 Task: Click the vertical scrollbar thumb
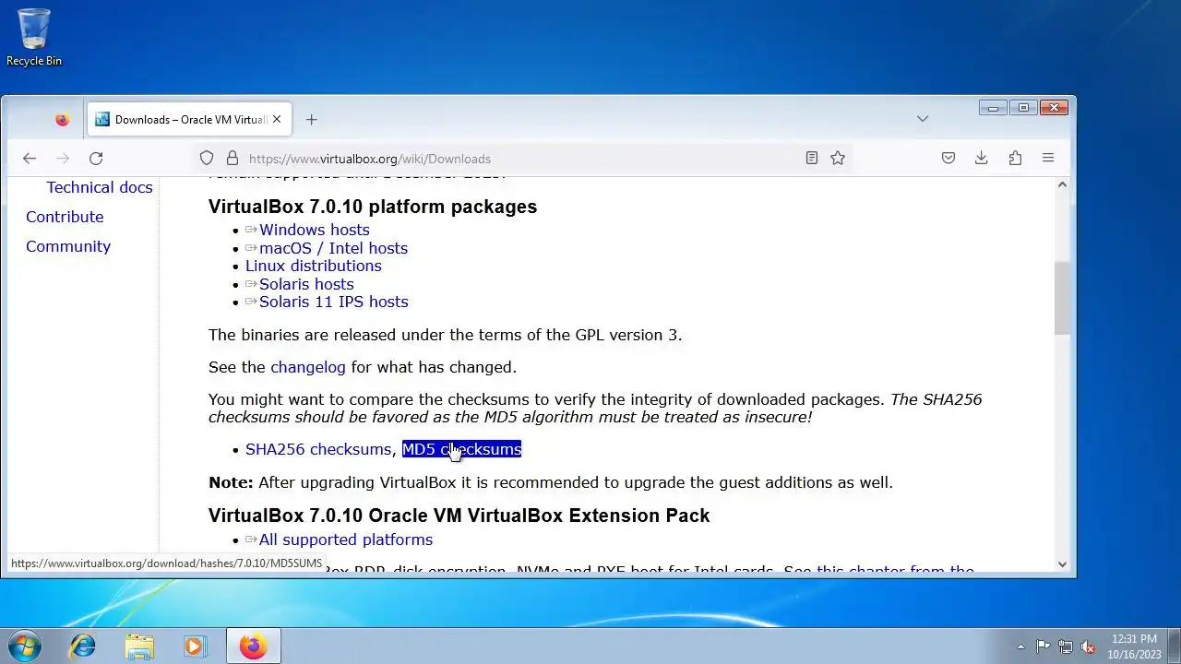[1062, 298]
